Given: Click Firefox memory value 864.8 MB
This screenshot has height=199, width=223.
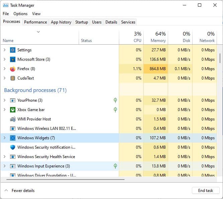Looking at the screenshot, I should tap(158, 69).
